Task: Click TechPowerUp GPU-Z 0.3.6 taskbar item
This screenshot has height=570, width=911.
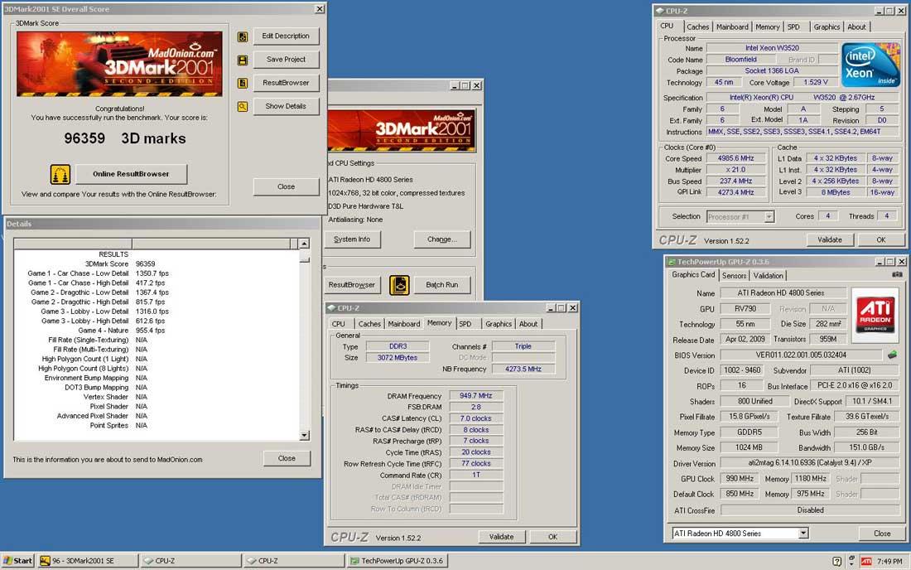Action: click(398, 561)
